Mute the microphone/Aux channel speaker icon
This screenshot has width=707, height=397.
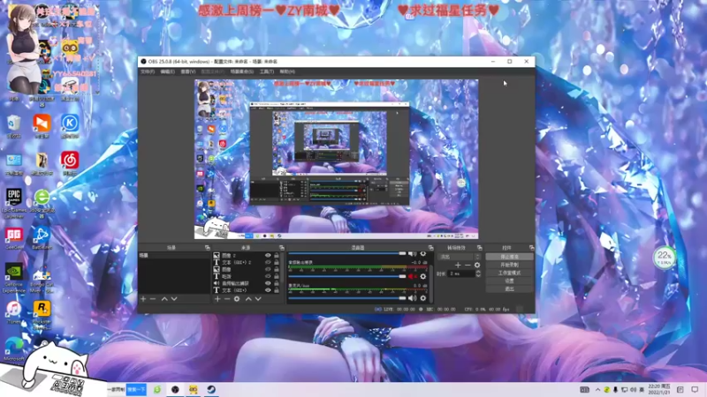coord(412,298)
